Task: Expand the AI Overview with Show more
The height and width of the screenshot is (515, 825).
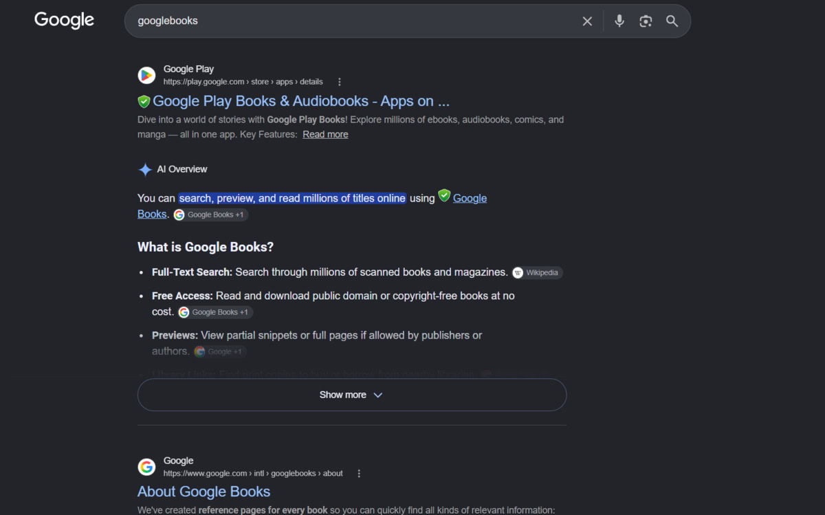Action: tap(352, 395)
